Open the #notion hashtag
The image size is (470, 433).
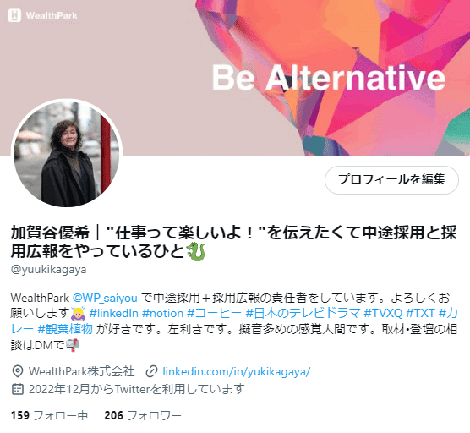coord(162,314)
